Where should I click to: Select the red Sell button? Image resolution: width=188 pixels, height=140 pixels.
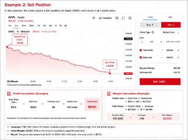[x=171, y=25]
